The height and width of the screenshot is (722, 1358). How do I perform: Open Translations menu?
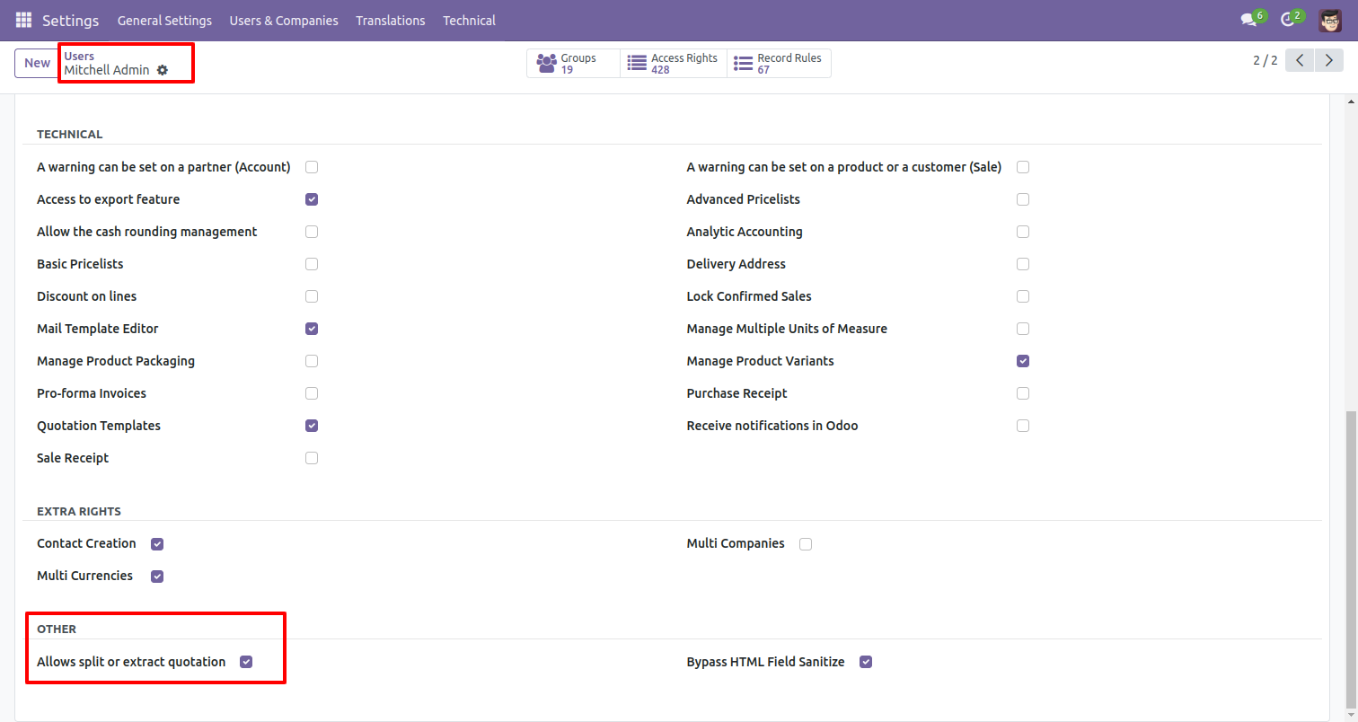[391, 20]
